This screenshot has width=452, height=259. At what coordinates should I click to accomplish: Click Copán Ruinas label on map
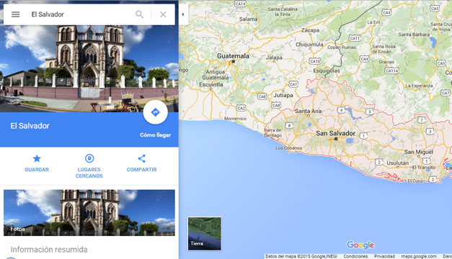(342, 47)
